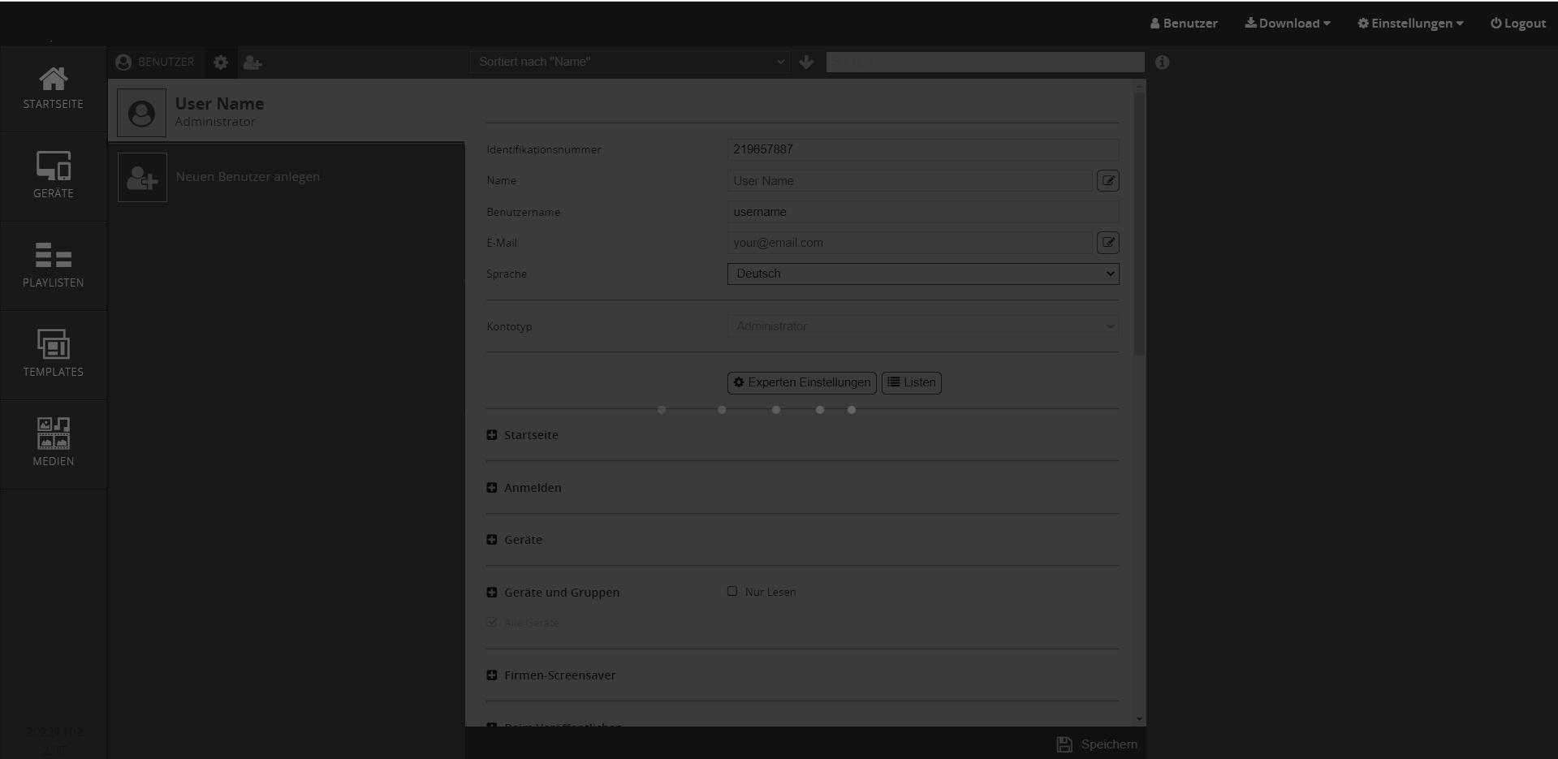Click the add-user icon in the toolbar
This screenshot has height=759, width=1558.
[x=252, y=63]
